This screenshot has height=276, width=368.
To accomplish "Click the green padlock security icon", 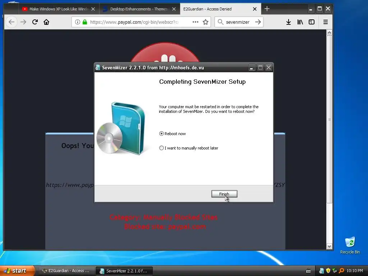I will [85, 22].
